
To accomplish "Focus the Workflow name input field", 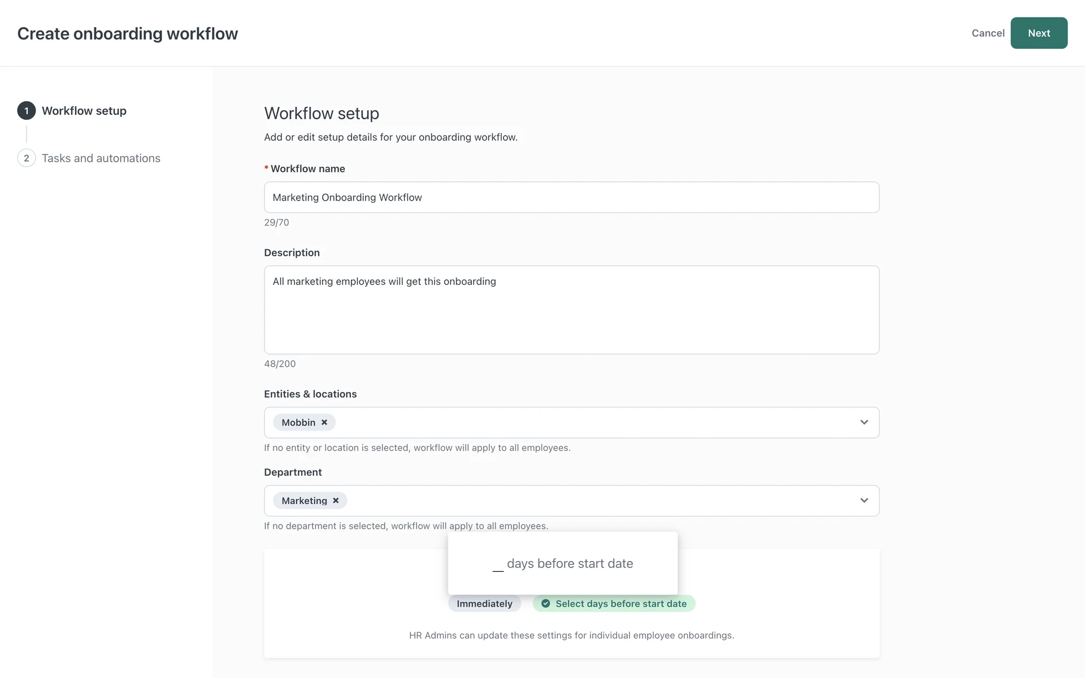I will point(571,197).
